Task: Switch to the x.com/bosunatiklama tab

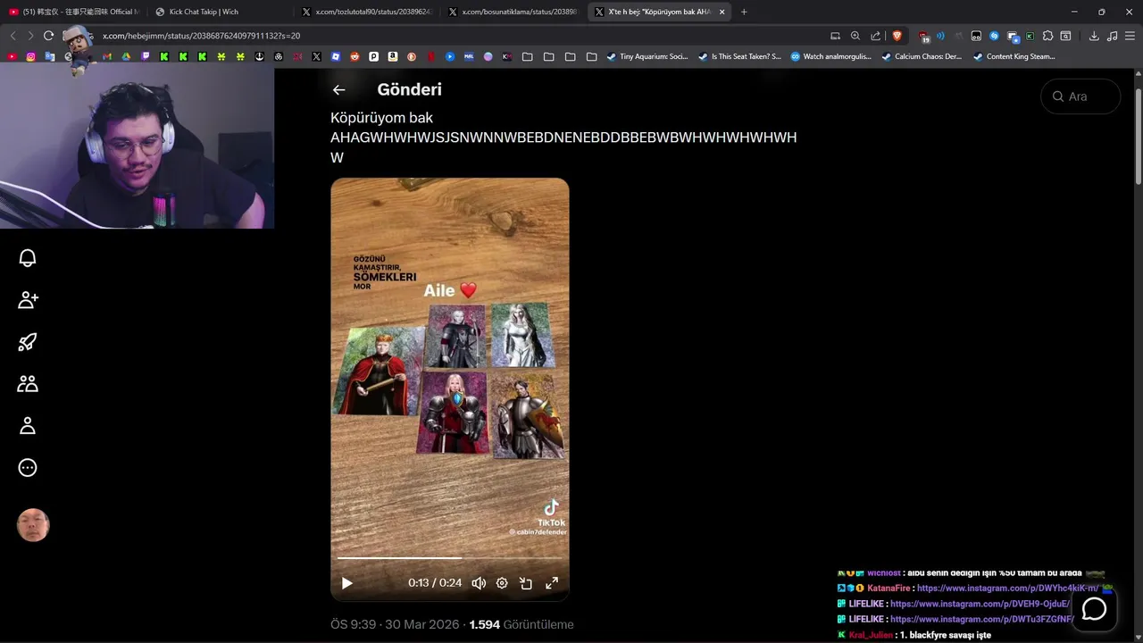Action: click(x=513, y=12)
